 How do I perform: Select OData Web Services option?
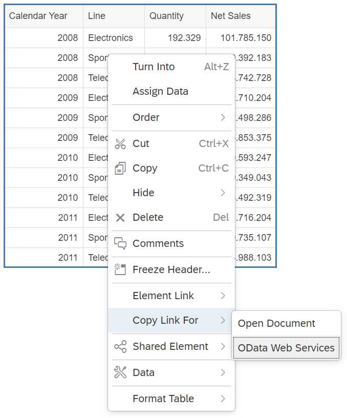286,348
